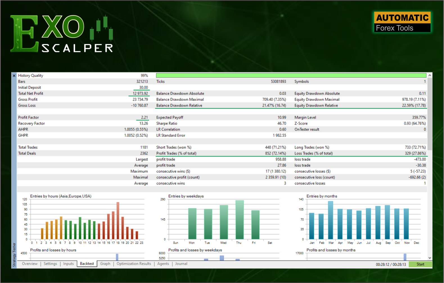This screenshot has height=283, width=444.
Task: Click the Thu bar in Entries by weekdays
Action: 240,220
